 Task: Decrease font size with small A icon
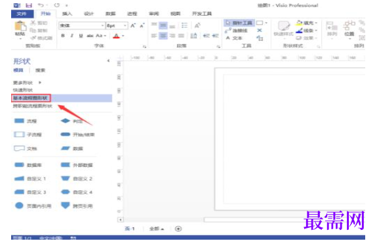(x=142, y=26)
